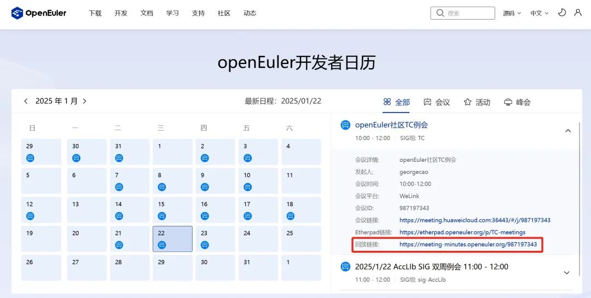Open meeting icon on January 2
The width and height of the screenshot is (591, 298).
(x=205, y=158)
